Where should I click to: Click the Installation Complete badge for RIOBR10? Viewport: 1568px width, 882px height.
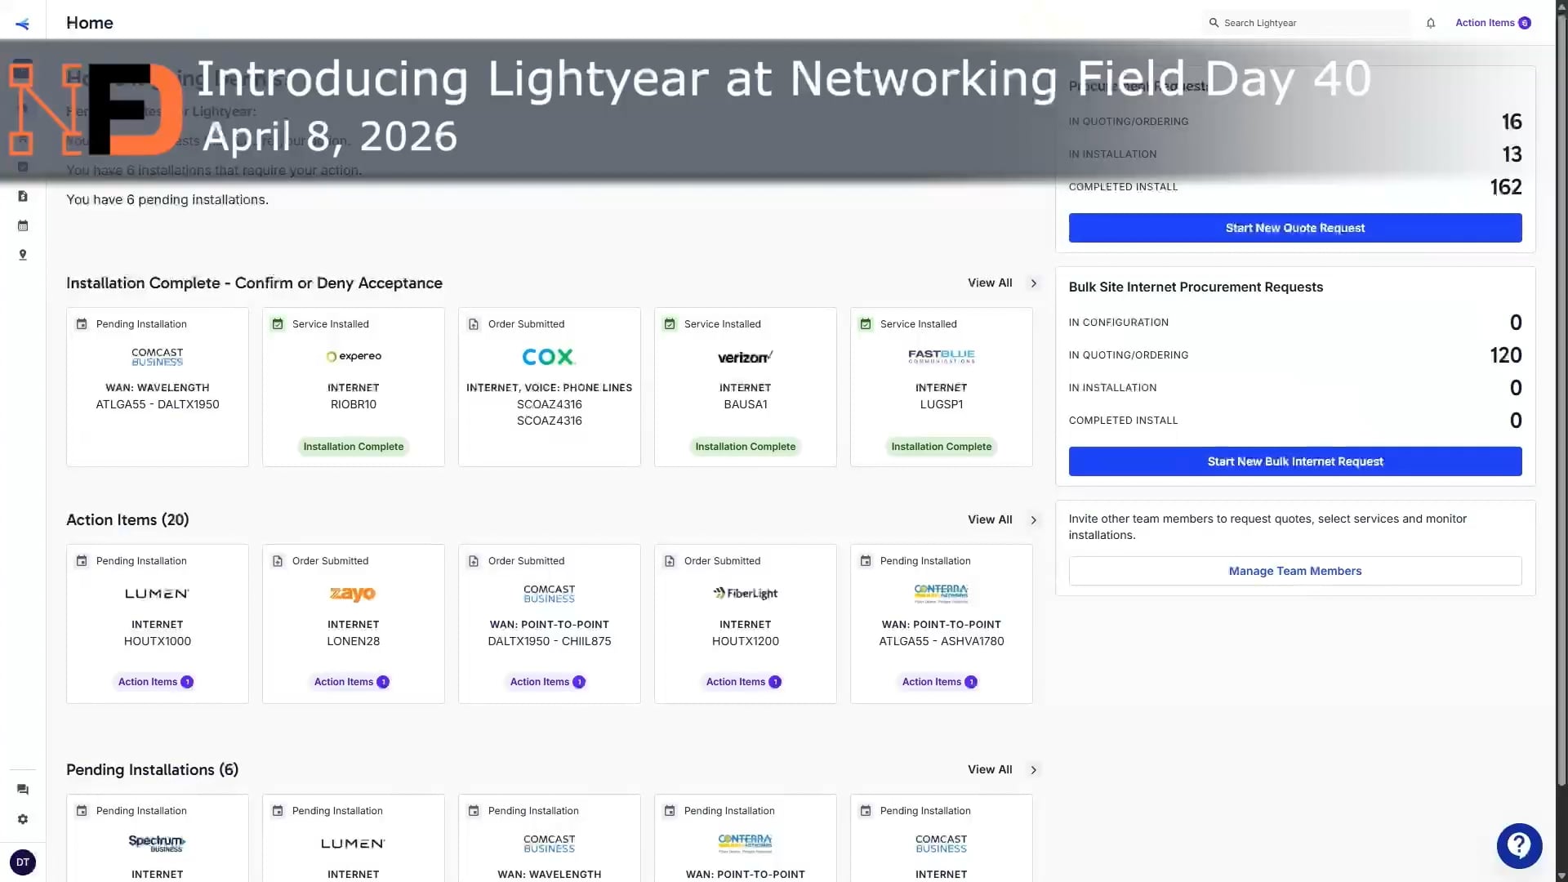(353, 446)
